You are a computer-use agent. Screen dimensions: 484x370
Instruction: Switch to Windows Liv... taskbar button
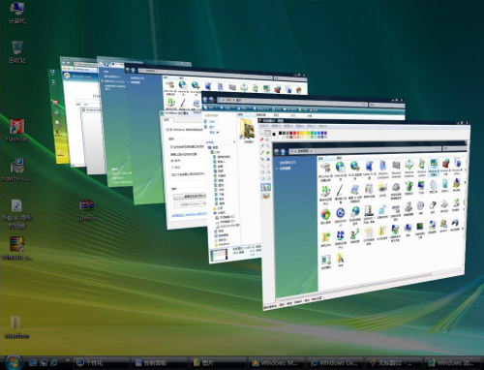[x=334, y=363]
